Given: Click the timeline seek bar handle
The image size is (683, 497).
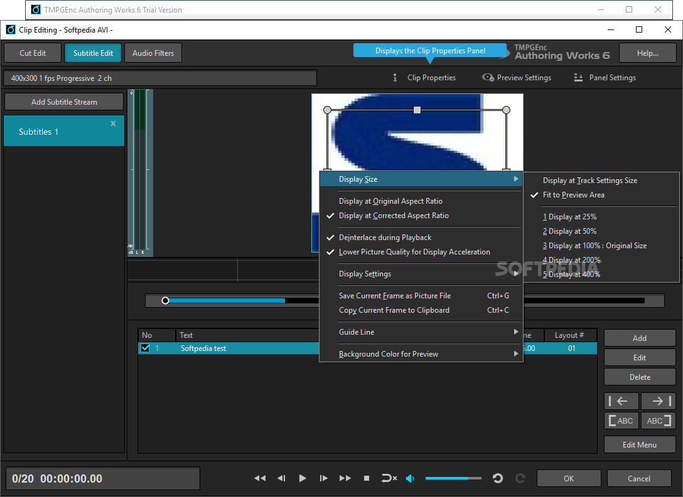Looking at the screenshot, I should point(165,300).
